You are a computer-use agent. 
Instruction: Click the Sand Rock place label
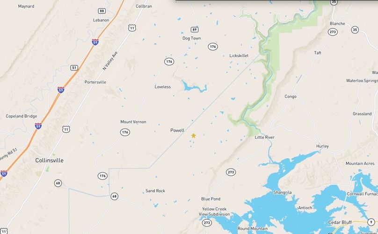click(155, 191)
